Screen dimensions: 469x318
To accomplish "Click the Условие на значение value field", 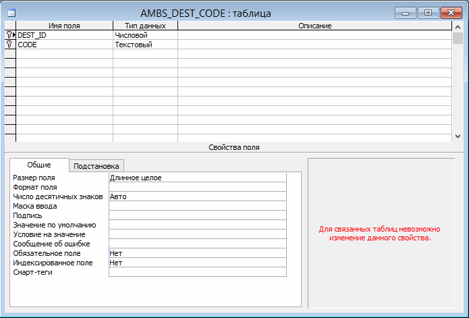I will point(198,234).
